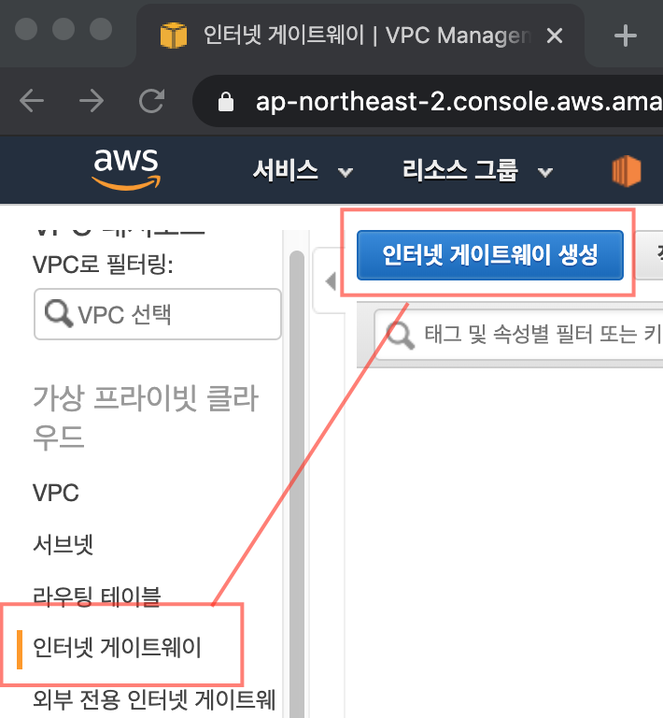The image size is (663, 718).
Task: Open 라우팅 테이블 in the sidebar
Action: [96, 596]
